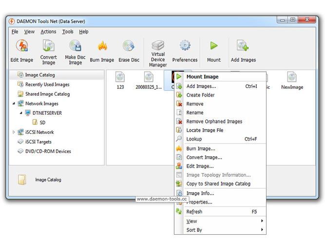Screen dimensions: 325x244
Task: Select Create Folder in context menu
Action: (200, 95)
